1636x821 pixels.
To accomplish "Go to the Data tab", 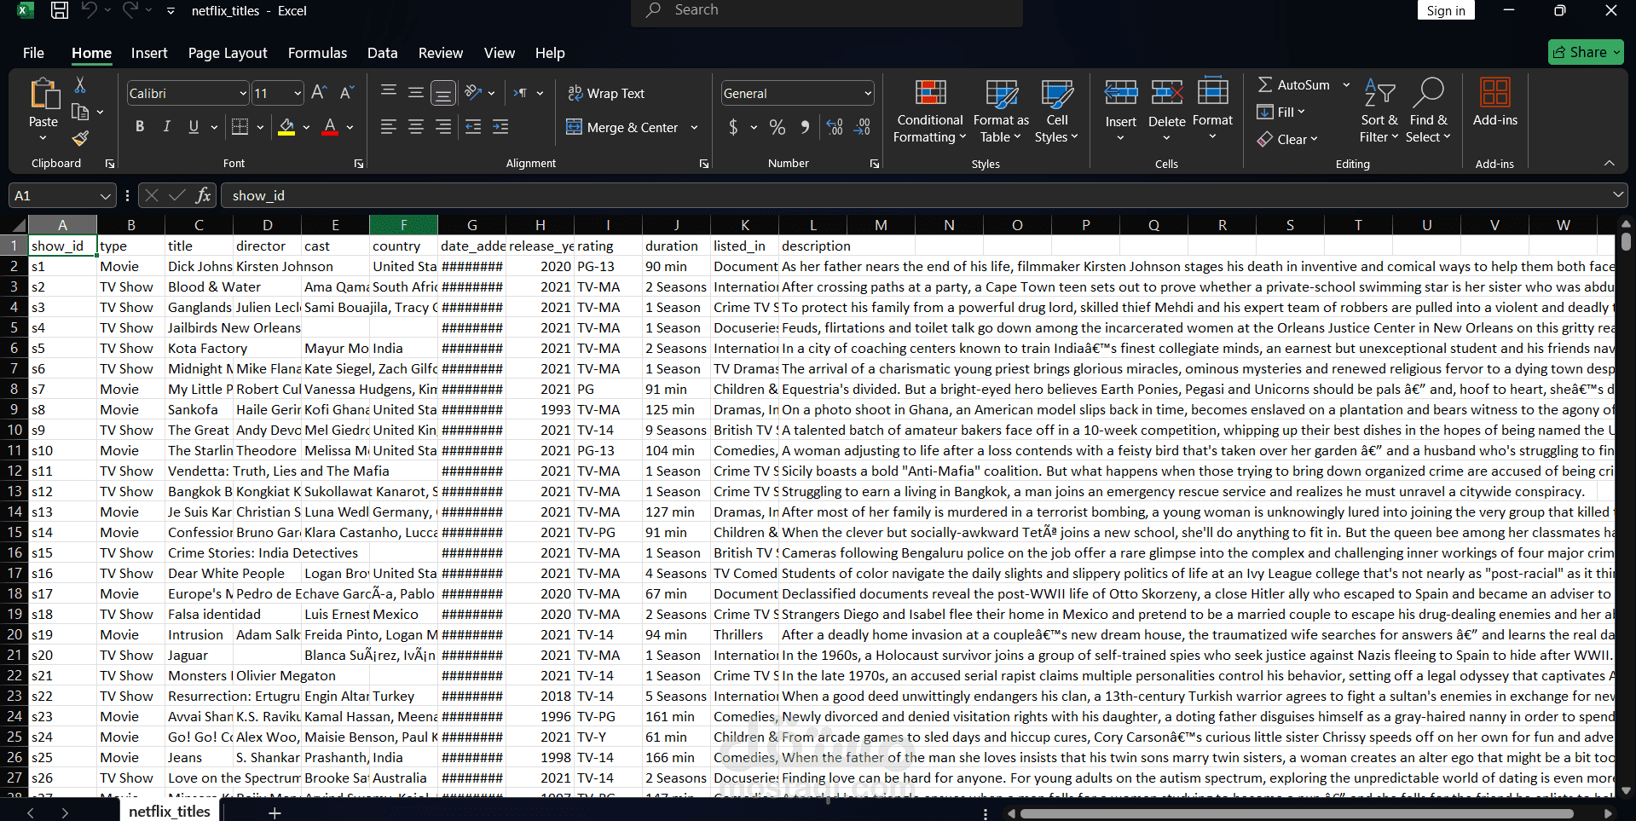I will point(382,53).
